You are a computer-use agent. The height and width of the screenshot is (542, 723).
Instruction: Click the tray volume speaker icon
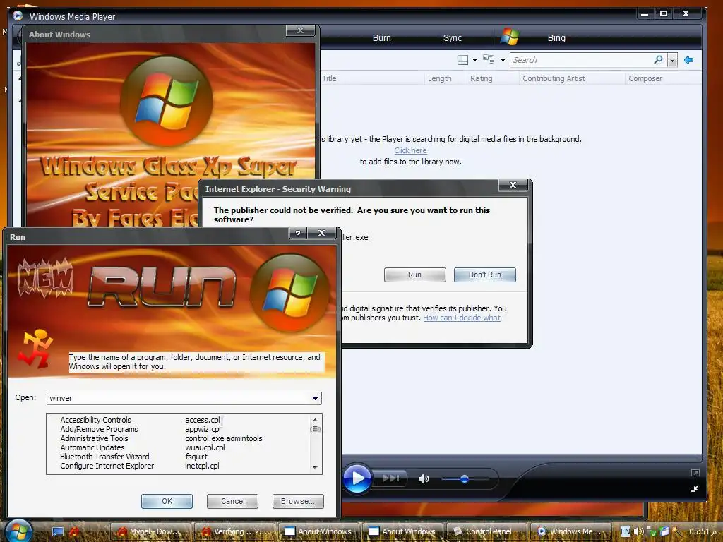click(638, 531)
